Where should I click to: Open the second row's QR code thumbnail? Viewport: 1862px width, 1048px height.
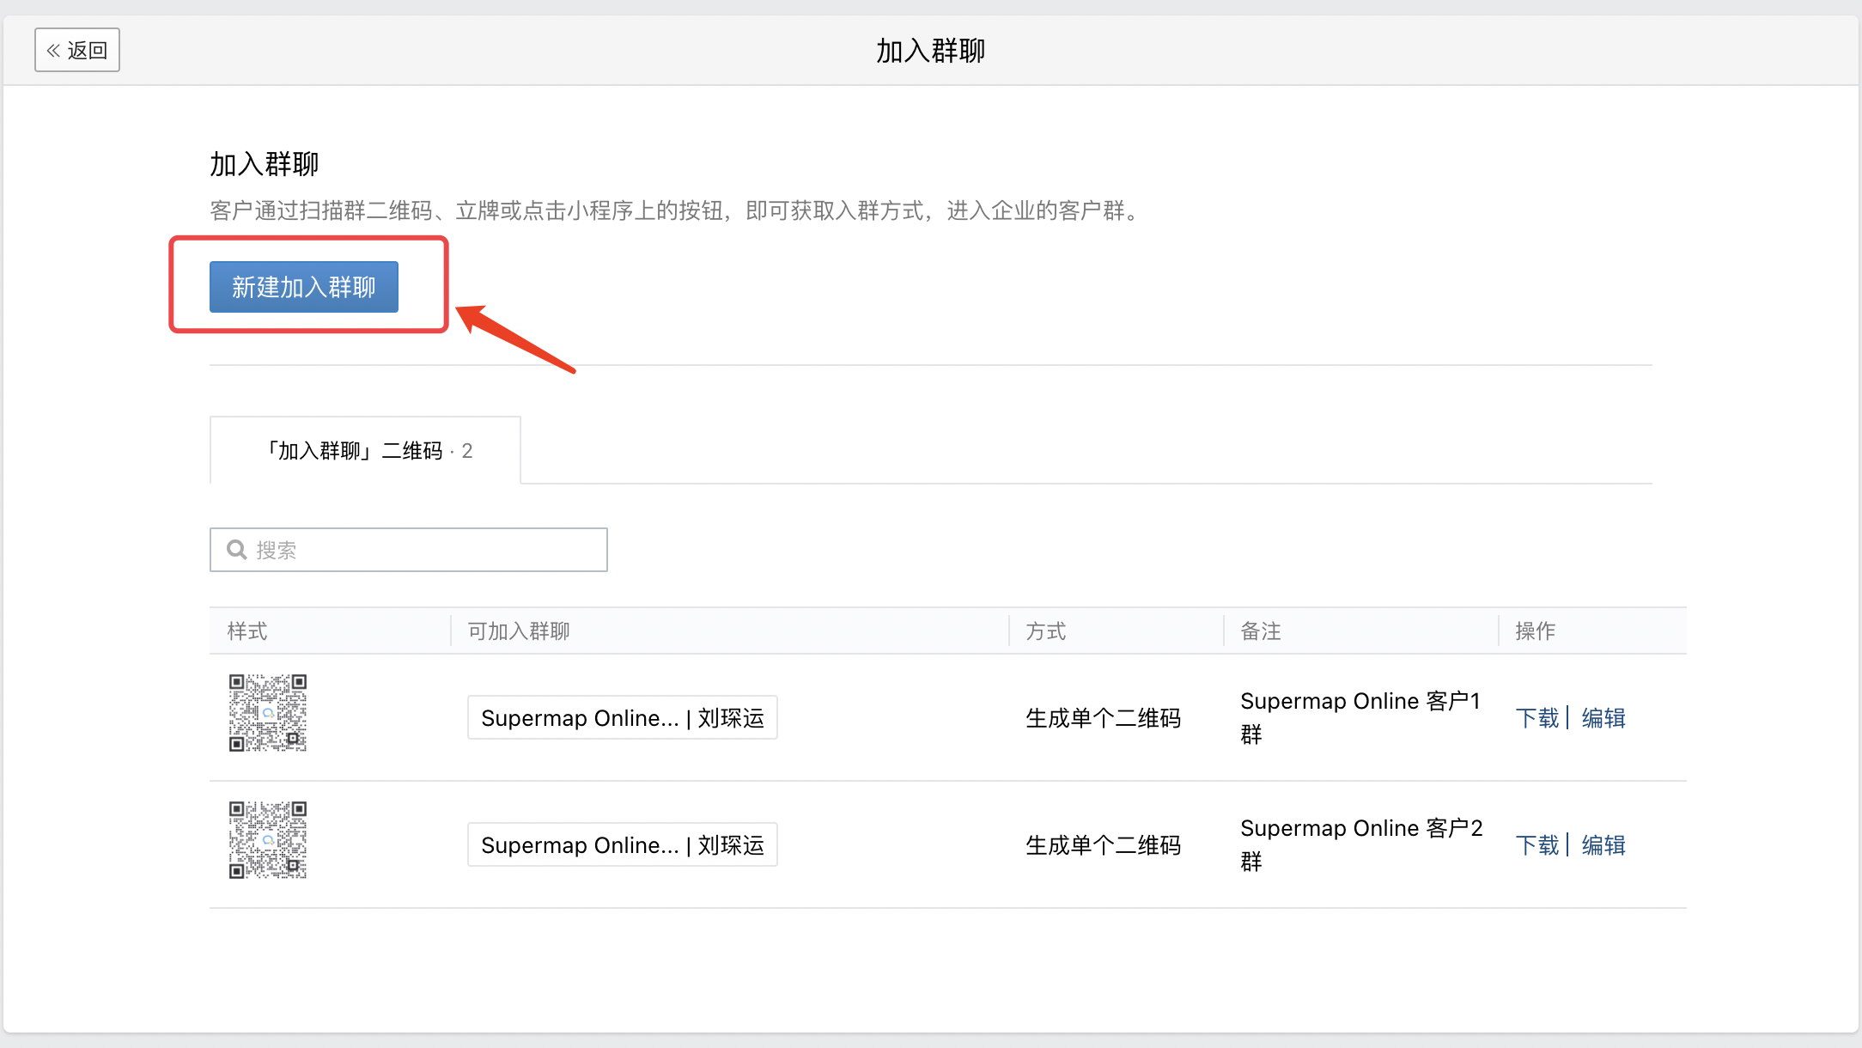point(268,840)
